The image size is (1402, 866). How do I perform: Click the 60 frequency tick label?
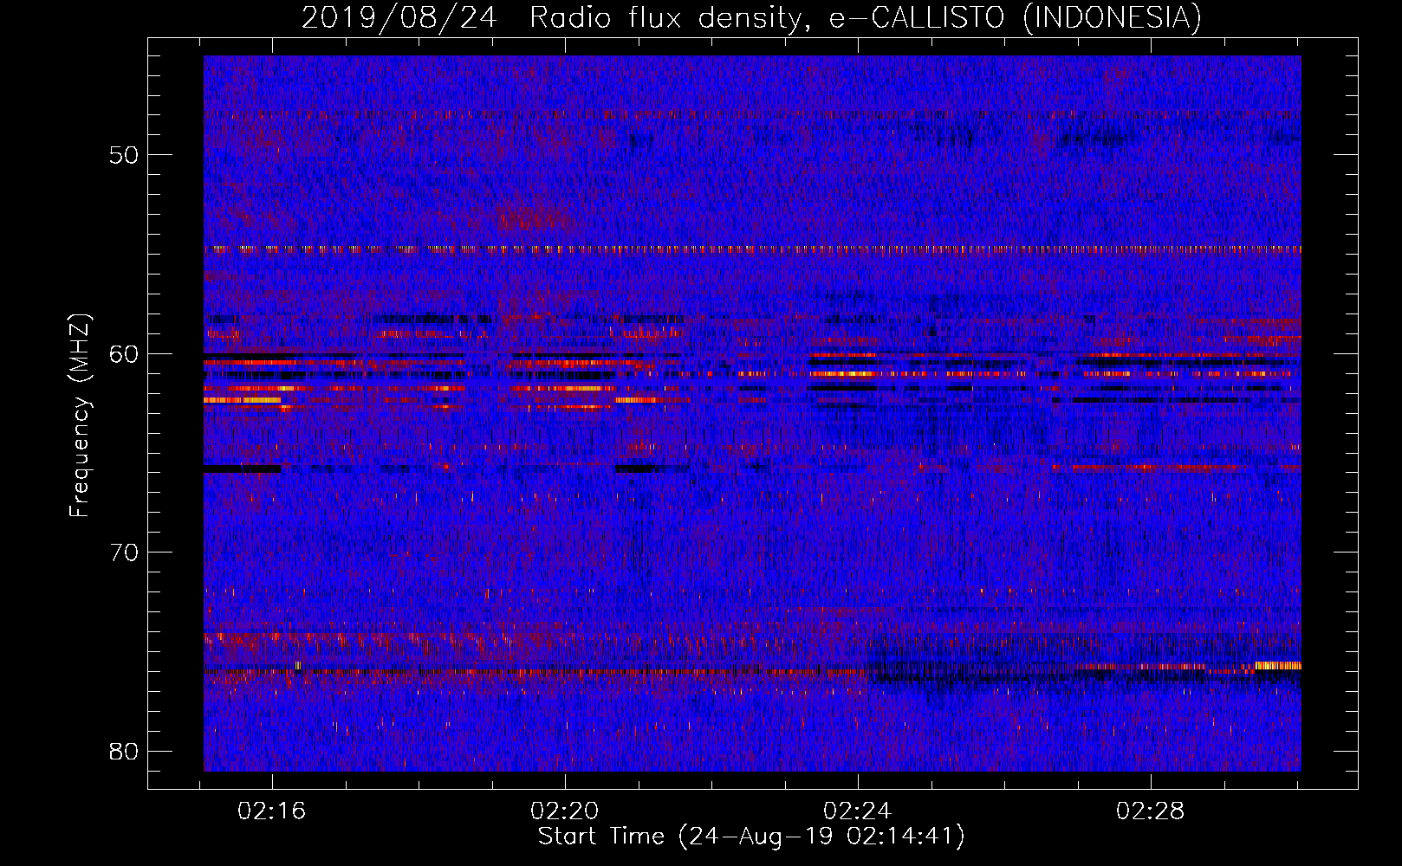pyautogui.click(x=124, y=354)
